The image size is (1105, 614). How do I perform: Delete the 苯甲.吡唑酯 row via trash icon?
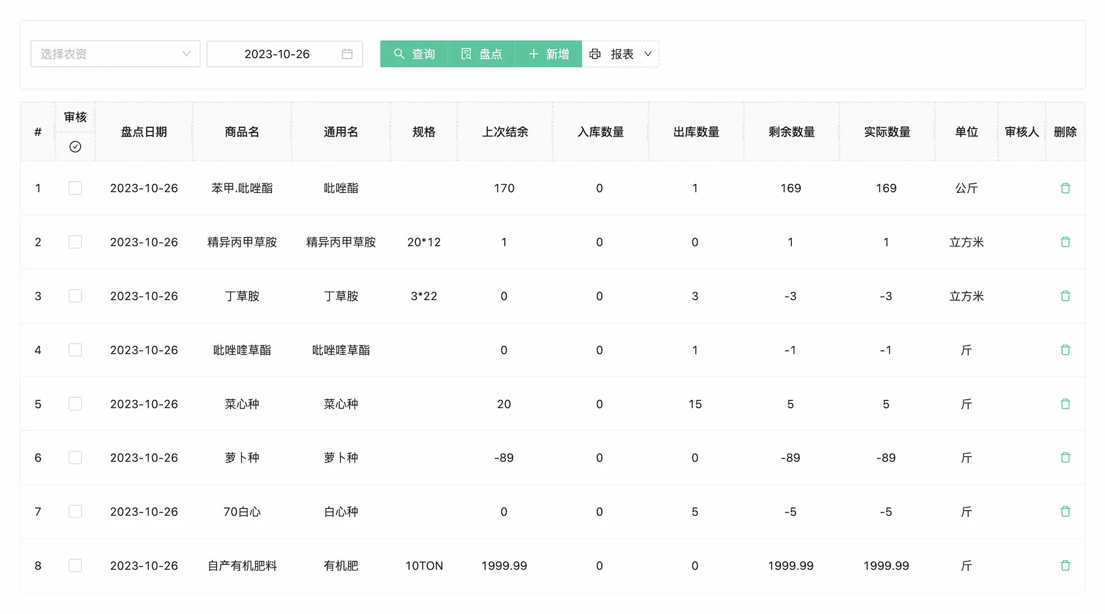pyautogui.click(x=1065, y=188)
